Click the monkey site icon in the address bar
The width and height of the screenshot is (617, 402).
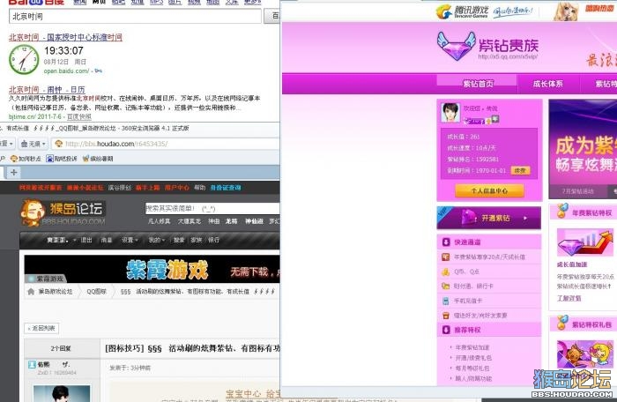click(59, 144)
